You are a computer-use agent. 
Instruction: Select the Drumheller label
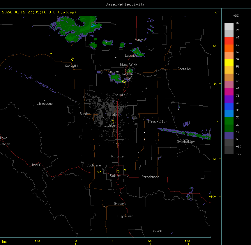pyautogui.click(x=186, y=142)
